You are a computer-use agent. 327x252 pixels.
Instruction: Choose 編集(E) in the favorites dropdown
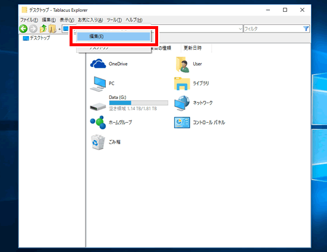click(x=114, y=36)
